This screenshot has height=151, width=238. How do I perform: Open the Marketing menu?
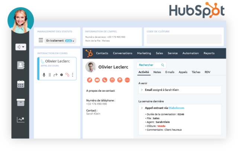[x=144, y=53]
